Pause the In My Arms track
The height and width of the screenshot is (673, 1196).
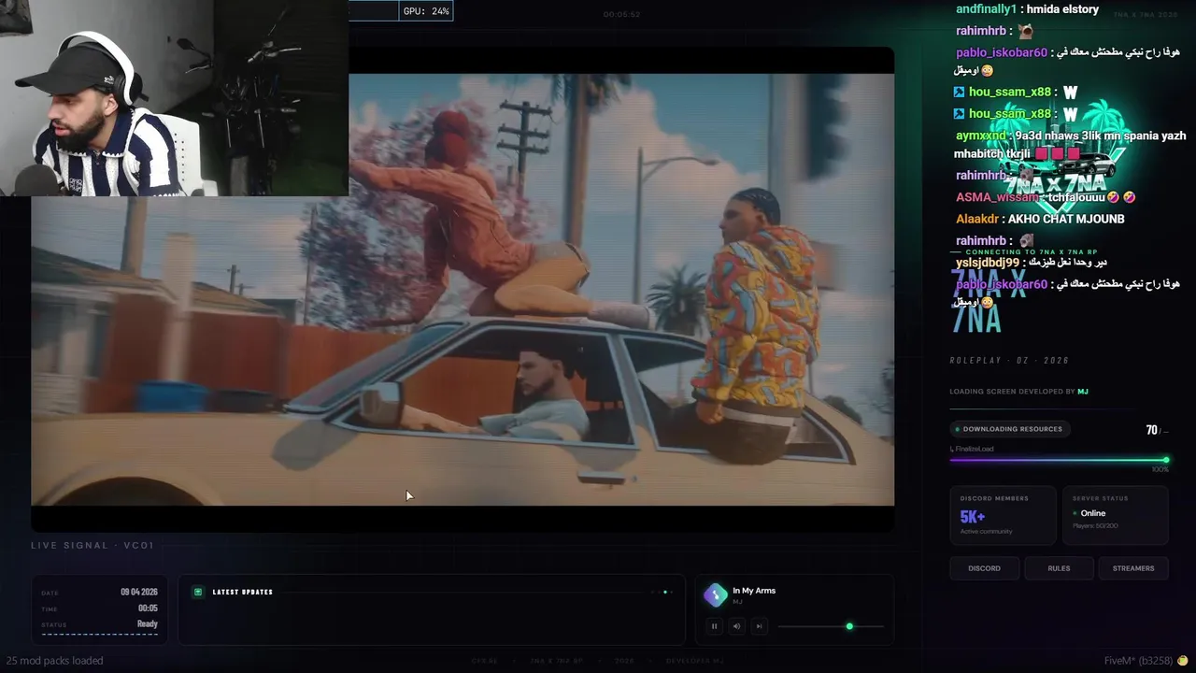point(714,626)
